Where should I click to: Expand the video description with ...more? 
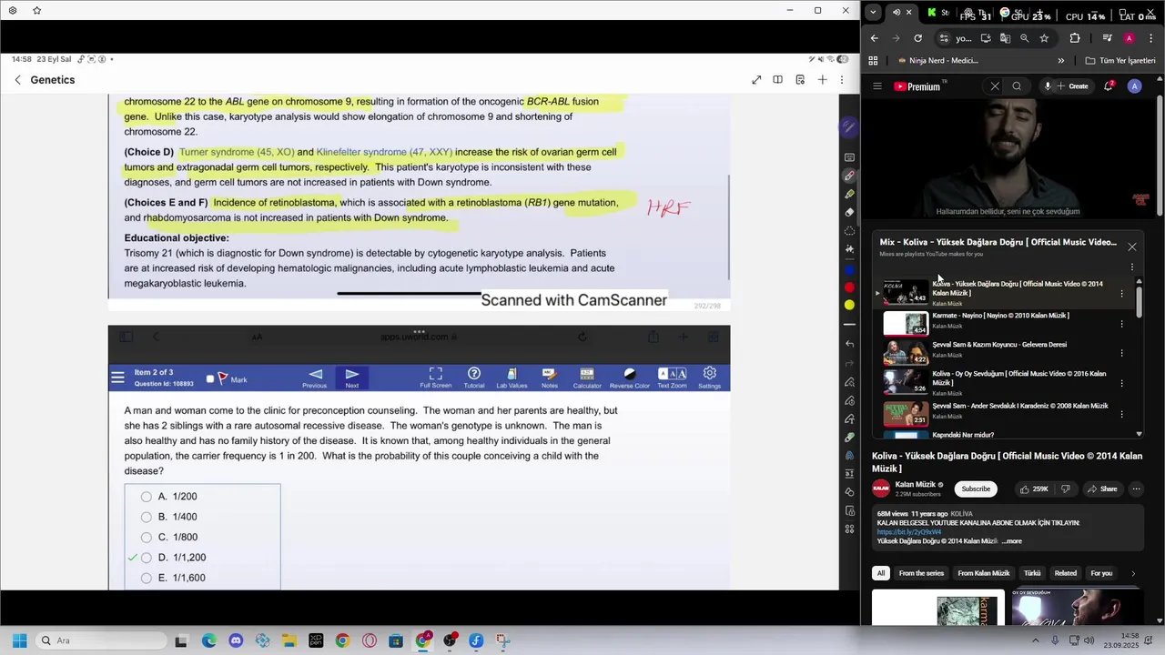click(1012, 541)
